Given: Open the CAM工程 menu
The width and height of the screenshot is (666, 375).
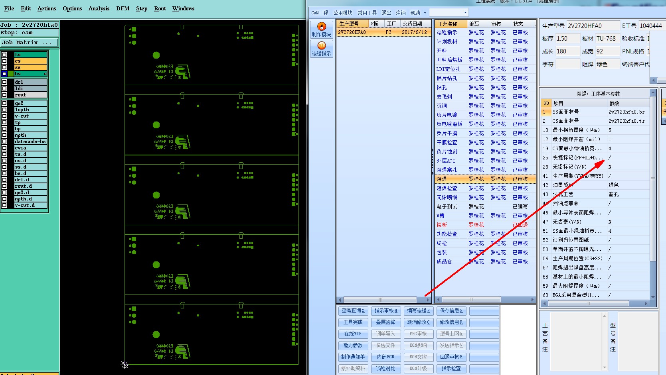Looking at the screenshot, I should [320, 13].
